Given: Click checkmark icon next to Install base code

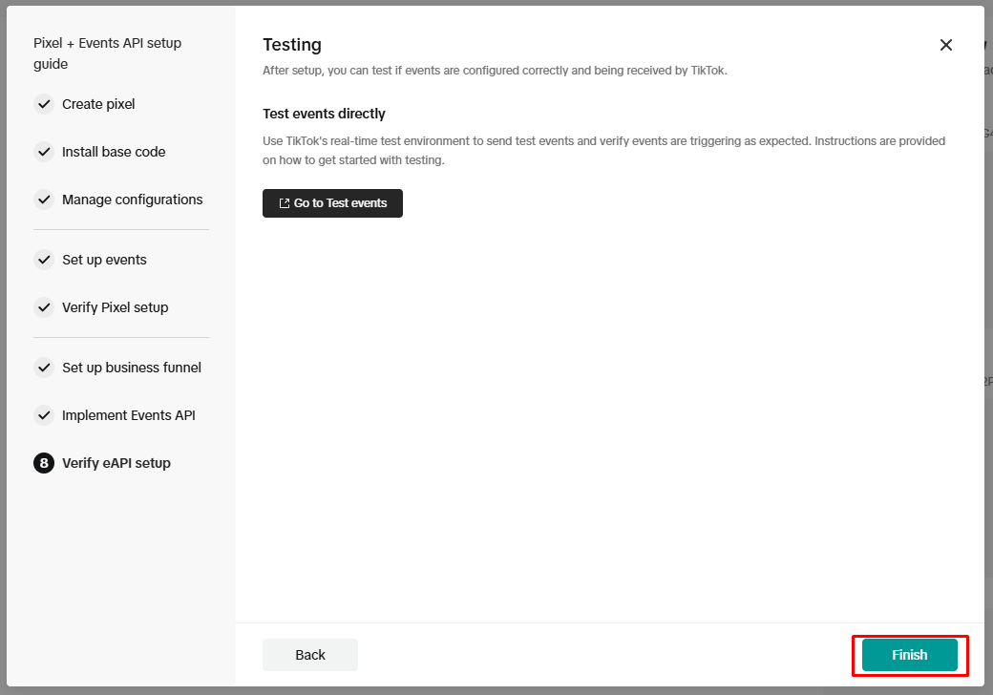Looking at the screenshot, I should coord(44,152).
